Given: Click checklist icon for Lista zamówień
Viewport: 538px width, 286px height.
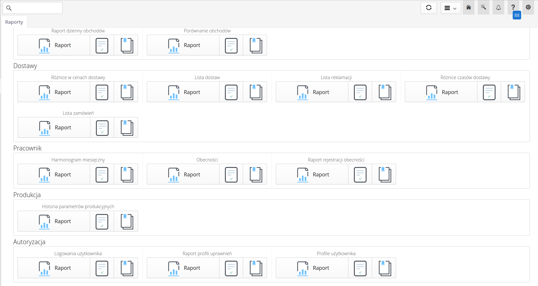Looking at the screenshot, I should [102, 128].
